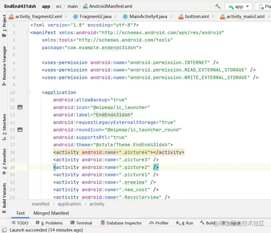The width and height of the screenshot is (271, 233).
Task: Click the android:supportsRtl attribute line
Action: coord(90,138)
